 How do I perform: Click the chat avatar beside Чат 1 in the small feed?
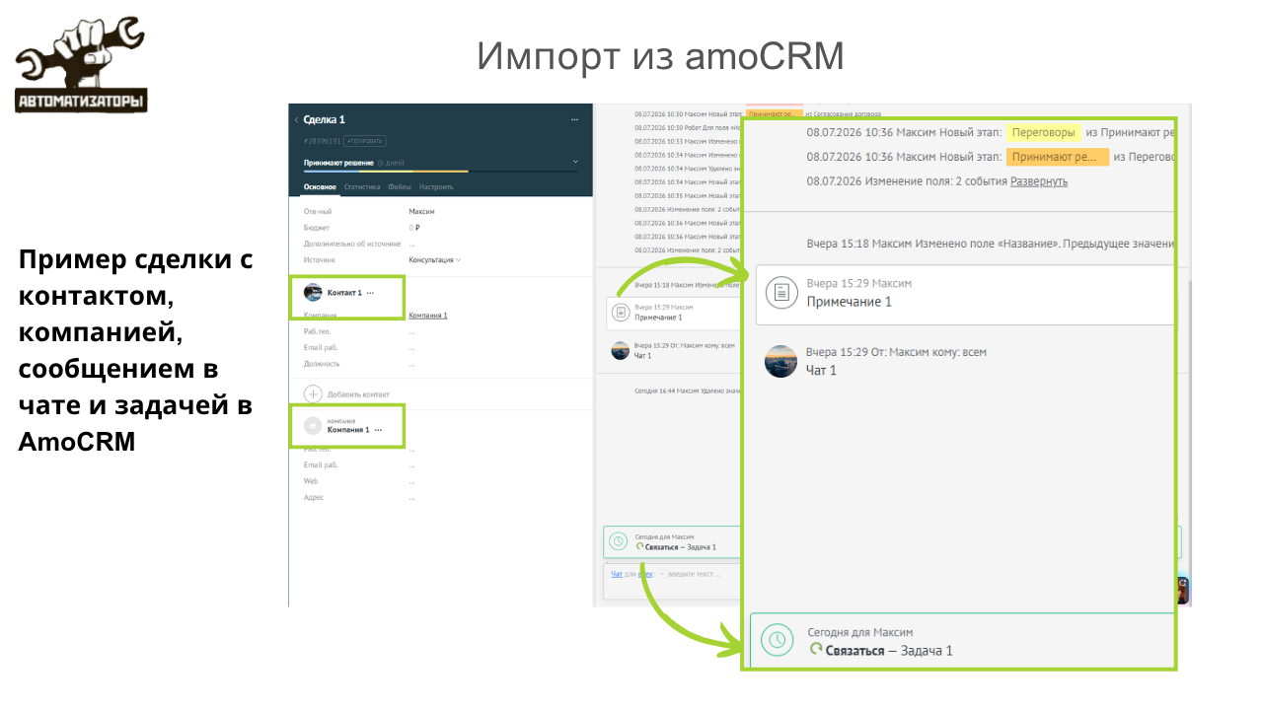621,350
